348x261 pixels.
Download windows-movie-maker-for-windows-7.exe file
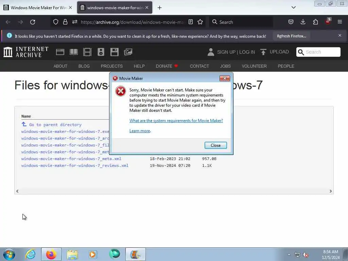click(65, 132)
